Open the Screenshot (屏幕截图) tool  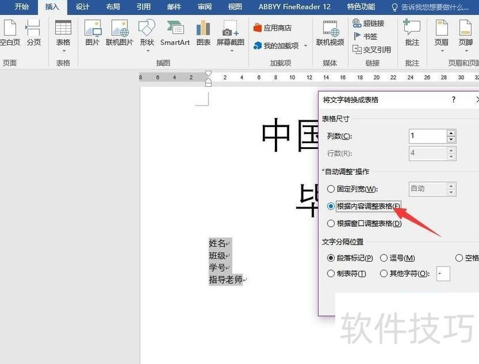tap(230, 32)
